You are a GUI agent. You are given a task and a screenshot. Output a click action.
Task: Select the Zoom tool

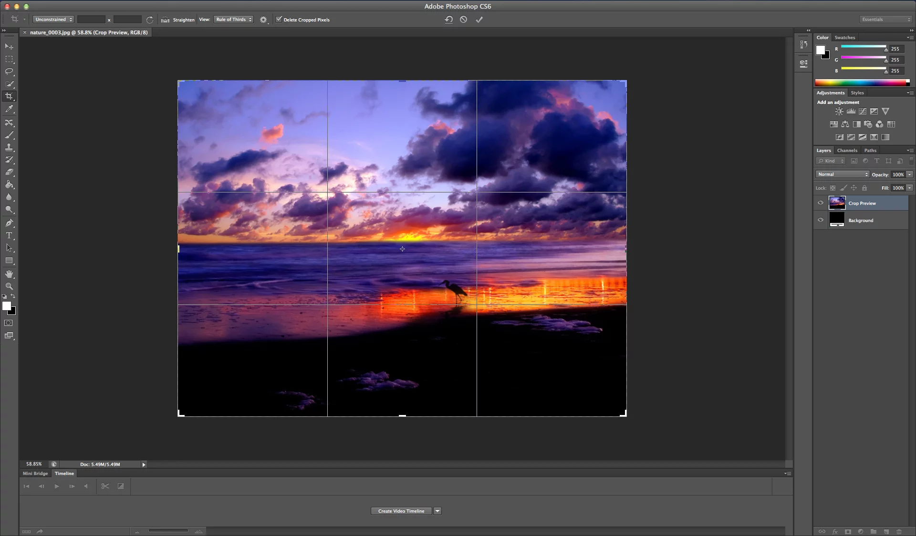[10, 286]
